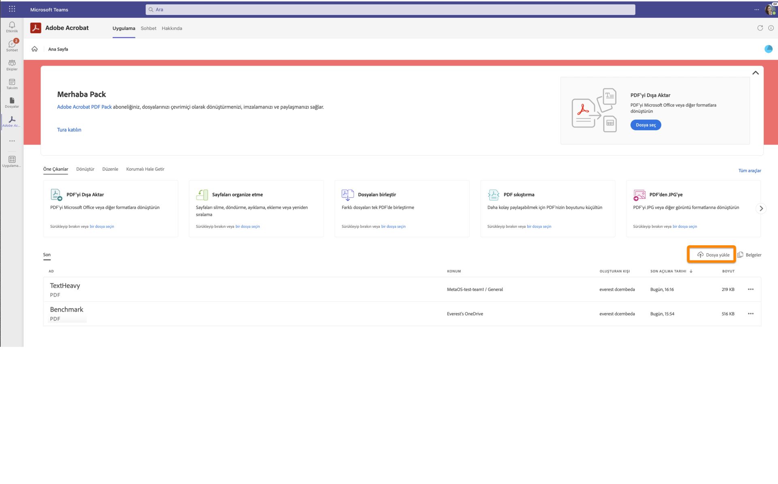This screenshot has width=778, height=484.
Task: Click the blue Dosya seç button
Action: 645,125
